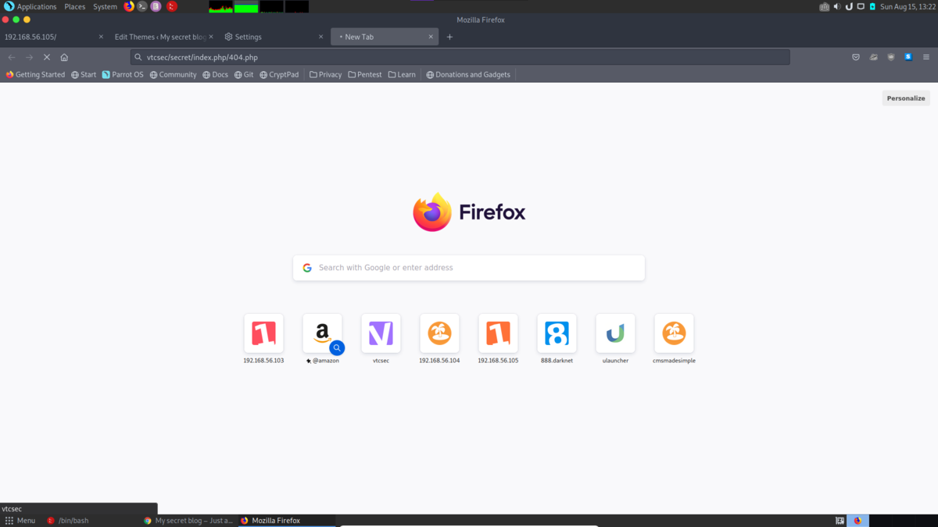Select the New Tab tab

click(x=384, y=37)
